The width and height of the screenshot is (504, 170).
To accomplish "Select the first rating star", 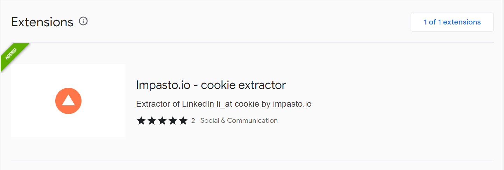I will (141, 121).
